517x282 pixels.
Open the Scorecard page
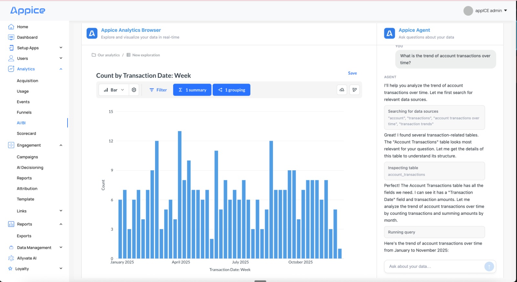pos(26,133)
